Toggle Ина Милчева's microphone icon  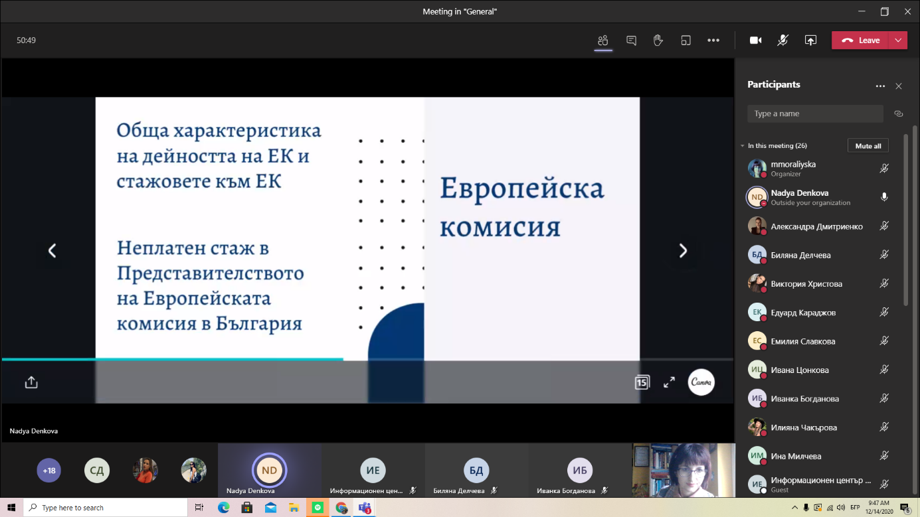pyautogui.click(x=884, y=456)
